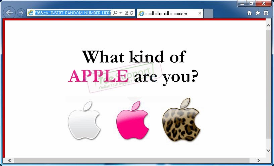The image size is (274, 166).
Task: Go to the home page with Home icon
Action: tap(250, 13)
